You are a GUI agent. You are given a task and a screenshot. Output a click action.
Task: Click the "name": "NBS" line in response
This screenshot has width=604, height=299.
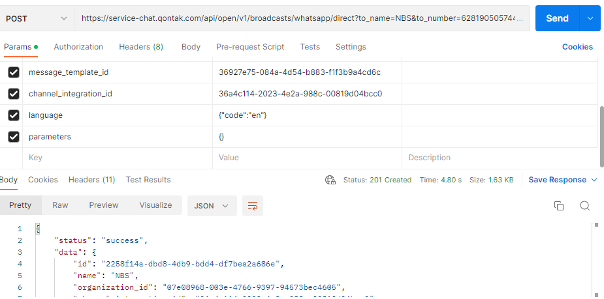tap(106, 276)
